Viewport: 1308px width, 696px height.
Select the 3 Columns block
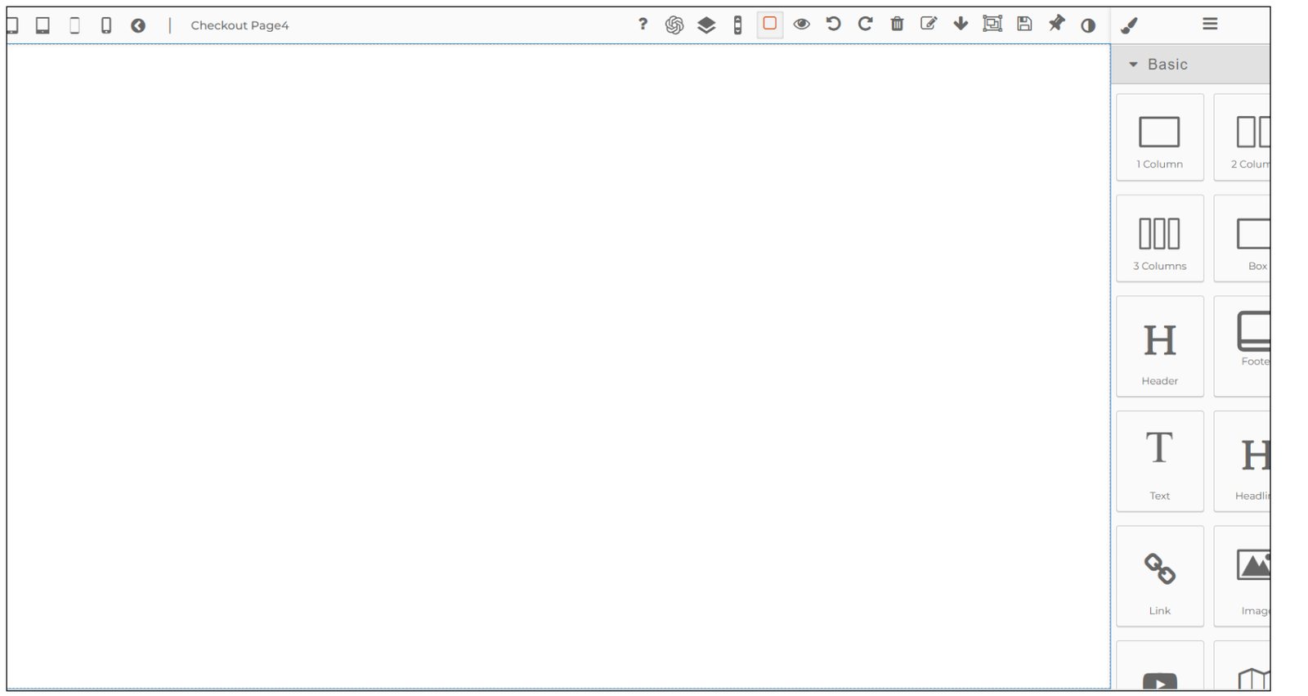pyautogui.click(x=1159, y=239)
